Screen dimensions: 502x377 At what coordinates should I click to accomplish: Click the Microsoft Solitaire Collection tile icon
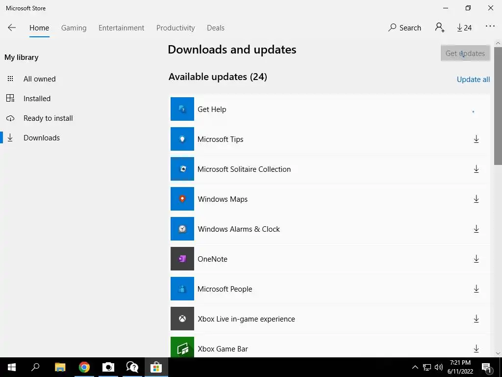point(182,169)
